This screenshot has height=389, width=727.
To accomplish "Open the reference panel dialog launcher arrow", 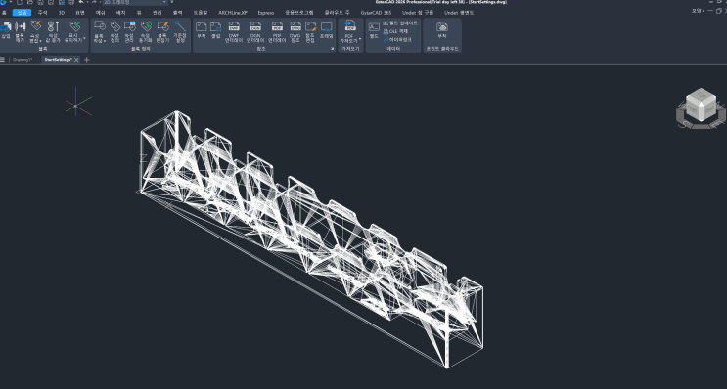I will [333, 49].
